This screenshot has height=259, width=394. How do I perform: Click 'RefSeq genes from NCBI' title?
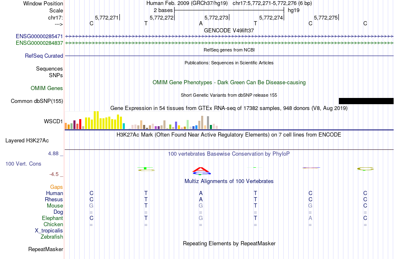[x=229, y=50]
